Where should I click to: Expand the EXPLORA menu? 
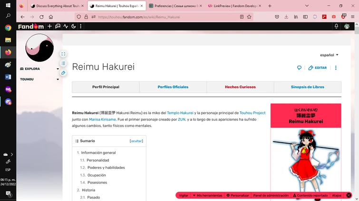click(x=39, y=69)
